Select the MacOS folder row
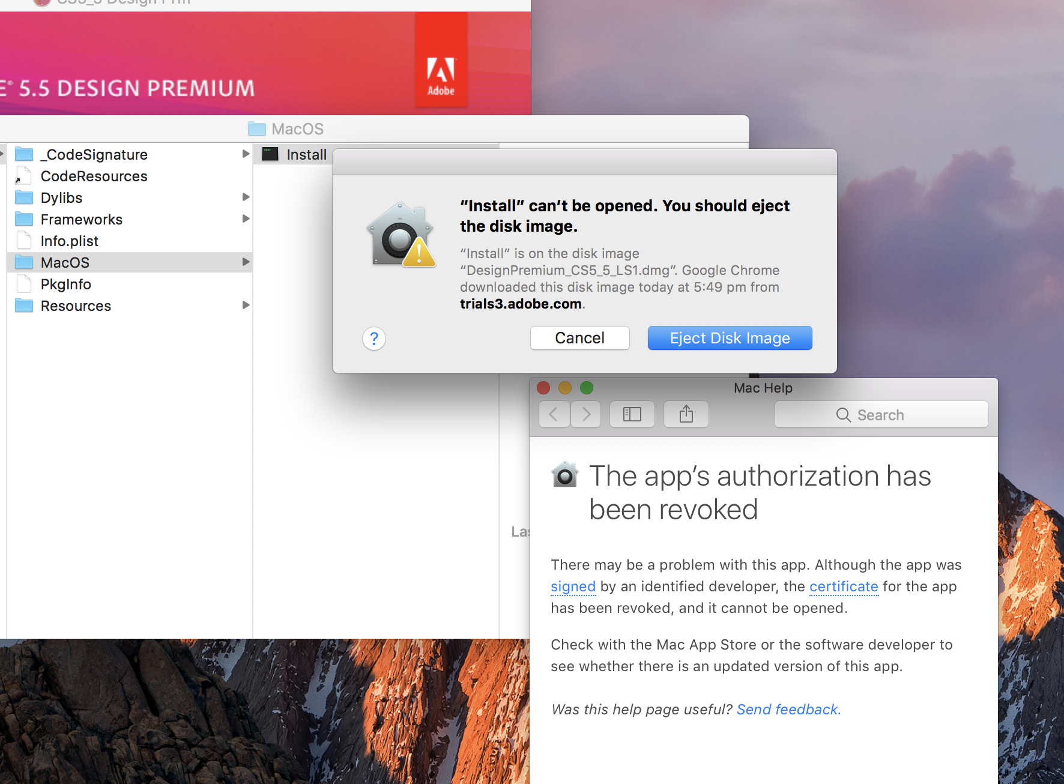 pos(130,262)
